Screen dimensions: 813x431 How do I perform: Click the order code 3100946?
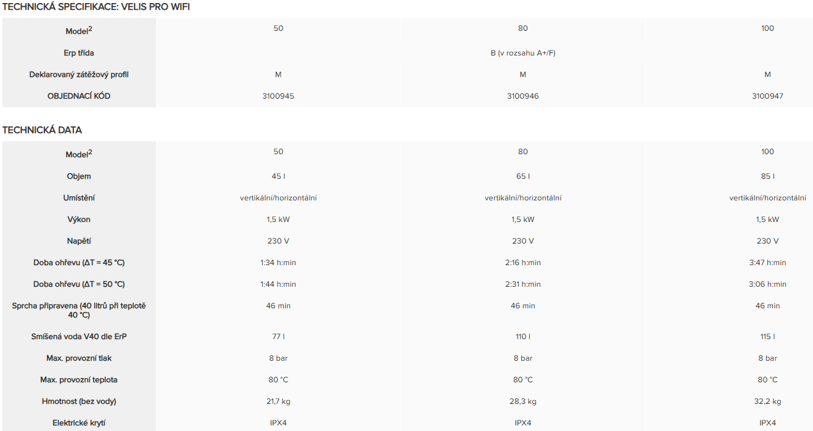pyautogui.click(x=522, y=96)
